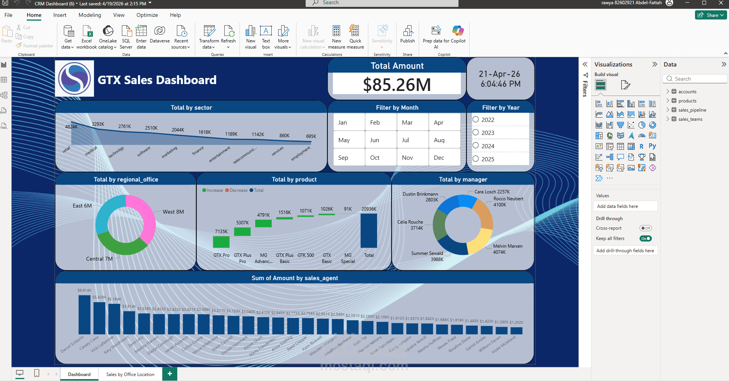Switch to Table view in left sidebar
The image size is (729, 381).
[4, 80]
